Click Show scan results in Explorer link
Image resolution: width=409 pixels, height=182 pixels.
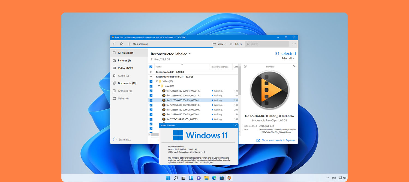pyautogui.click(x=276, y=140)
